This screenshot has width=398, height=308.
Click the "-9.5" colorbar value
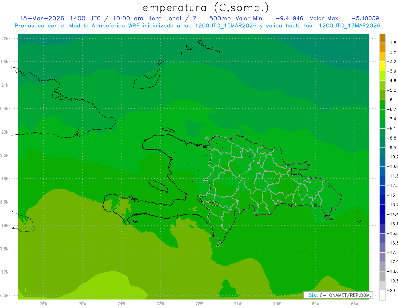pos(392,148)
